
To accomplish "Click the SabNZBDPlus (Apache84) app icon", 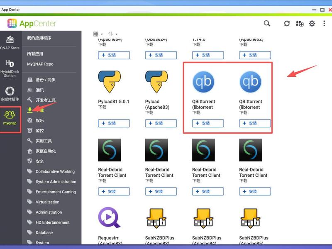I will (x=203, y=218).
